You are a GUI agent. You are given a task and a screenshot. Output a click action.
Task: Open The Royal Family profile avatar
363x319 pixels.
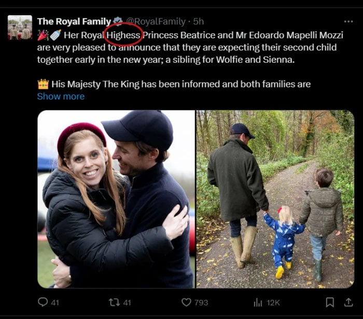click(20, 27)
